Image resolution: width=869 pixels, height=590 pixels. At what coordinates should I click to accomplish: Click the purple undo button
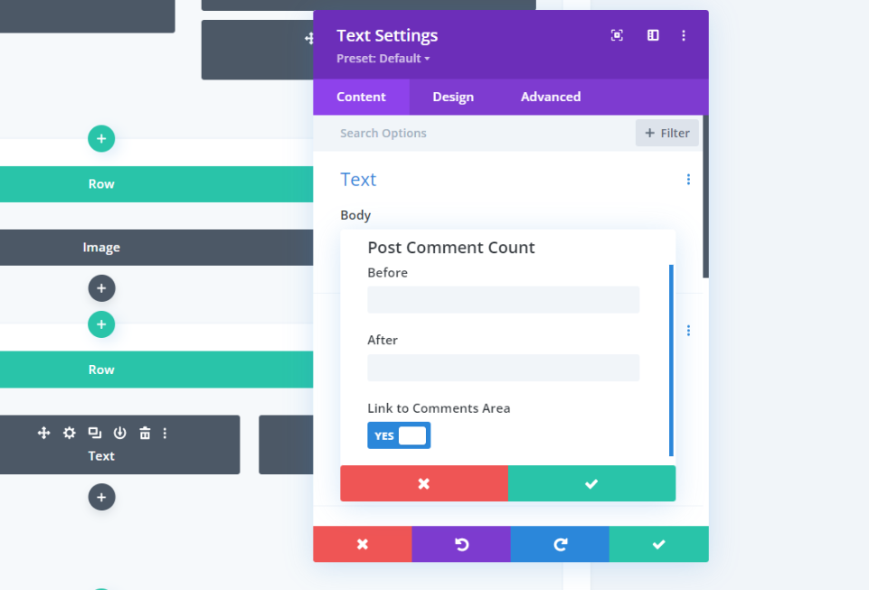461,544
